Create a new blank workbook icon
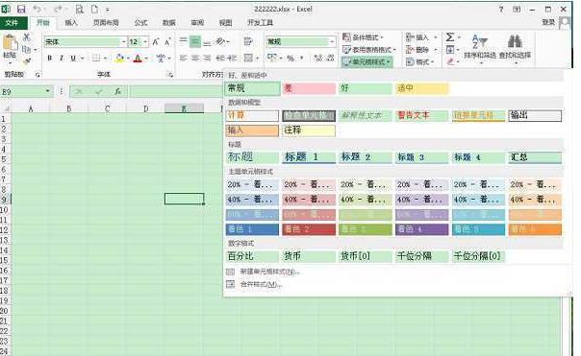 point(95,9)
